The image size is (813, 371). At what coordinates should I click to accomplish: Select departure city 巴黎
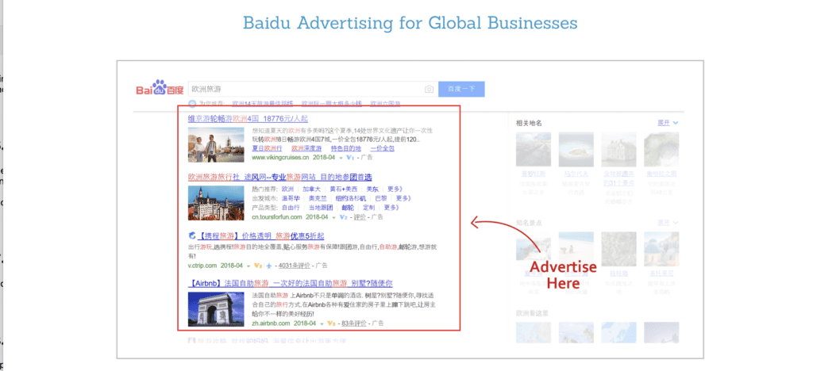pyautogui.click(x=381, y=198)
